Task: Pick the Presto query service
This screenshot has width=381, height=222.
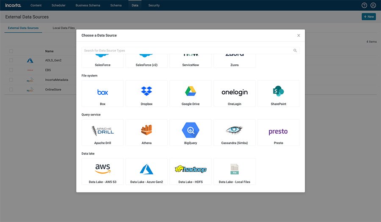Action: pos(279,132)
